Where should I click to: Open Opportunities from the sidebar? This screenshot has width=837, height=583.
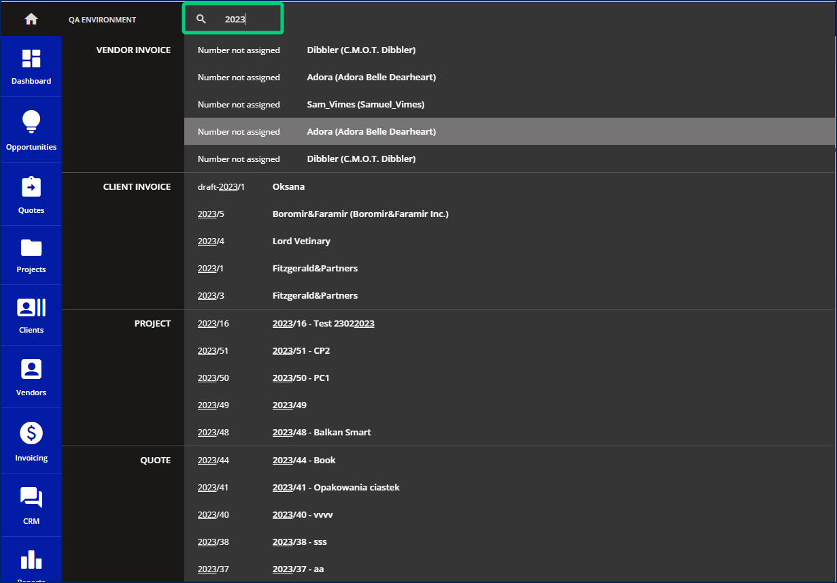tap(31, 130)
